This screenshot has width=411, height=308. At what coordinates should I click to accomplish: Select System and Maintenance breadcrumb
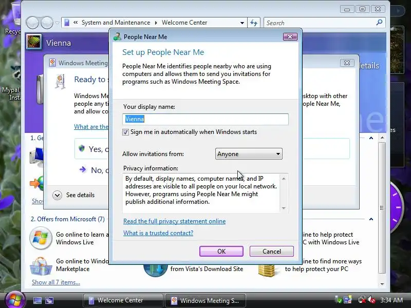click(x=116, y=23)
